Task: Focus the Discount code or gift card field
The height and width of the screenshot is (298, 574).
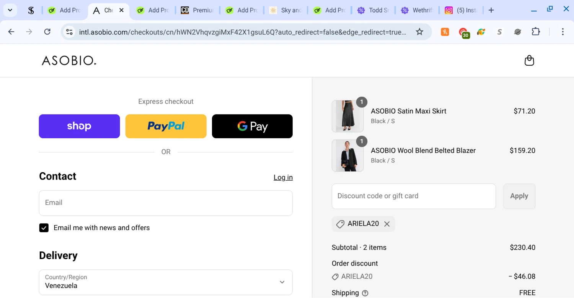Action: tap(414, 196)
